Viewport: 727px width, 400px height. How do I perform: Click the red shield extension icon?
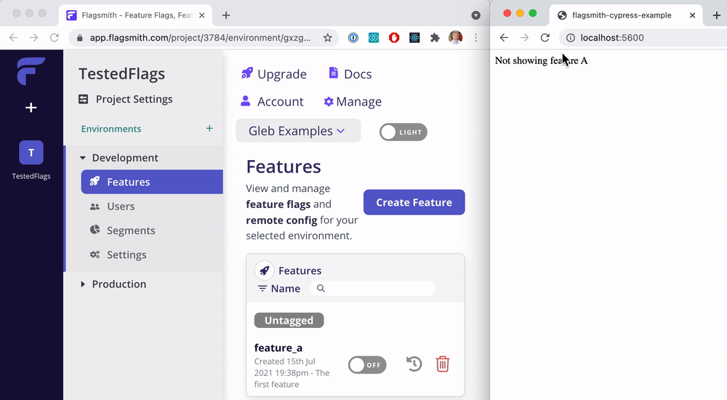394,38
